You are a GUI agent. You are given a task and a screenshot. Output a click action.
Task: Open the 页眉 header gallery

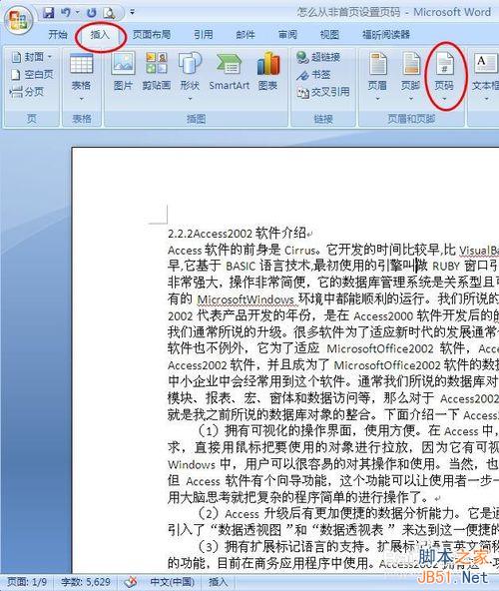tap(377, 77)
